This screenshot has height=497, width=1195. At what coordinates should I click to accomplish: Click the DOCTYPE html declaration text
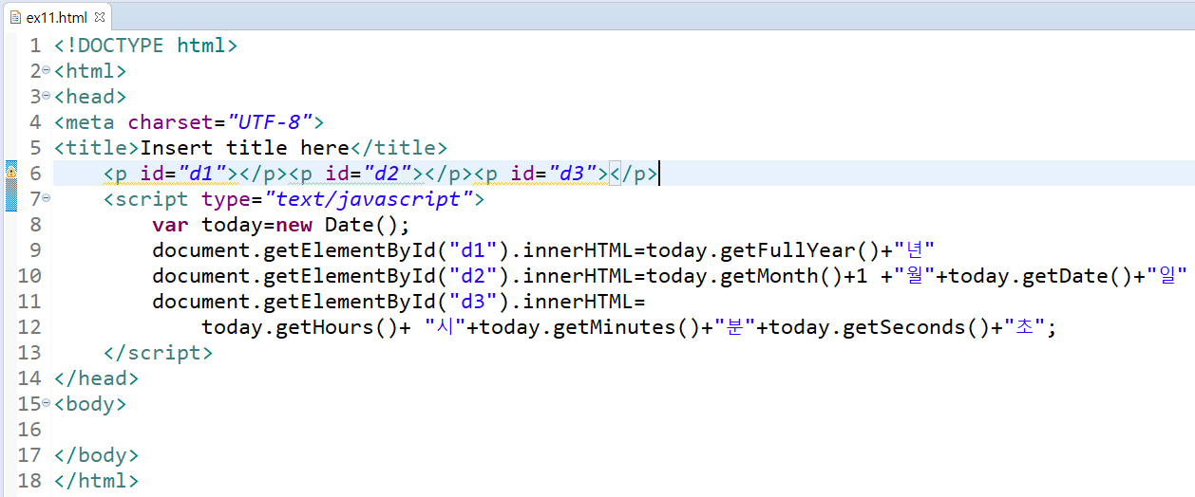coord(145,45)
